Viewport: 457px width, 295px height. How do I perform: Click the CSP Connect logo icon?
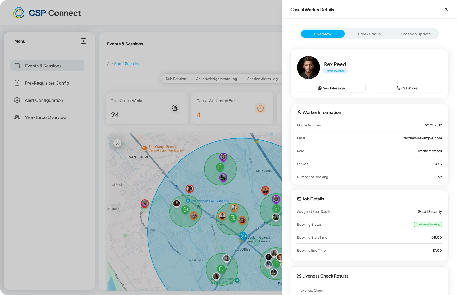point(19,13)
